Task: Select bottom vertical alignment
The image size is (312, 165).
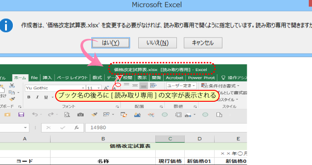Action: pos(143,86)
